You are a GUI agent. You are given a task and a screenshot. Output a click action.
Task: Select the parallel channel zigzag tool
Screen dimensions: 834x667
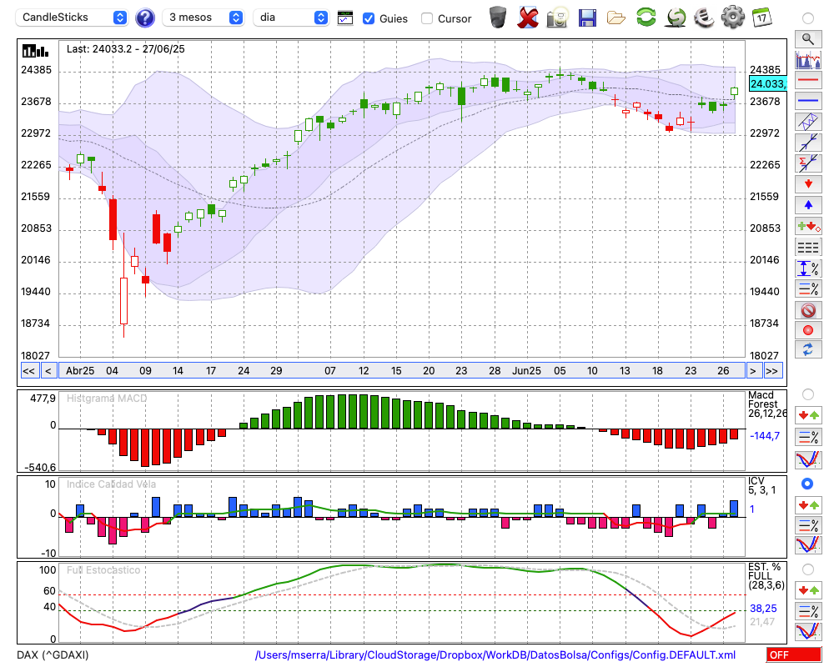click(x=808, y=122)
